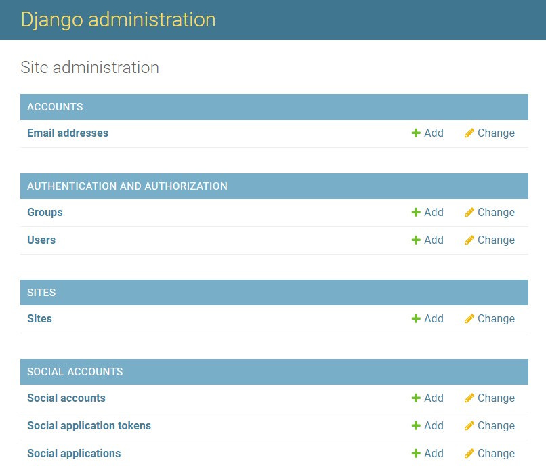Go to Django administration home title

(118, 20)
